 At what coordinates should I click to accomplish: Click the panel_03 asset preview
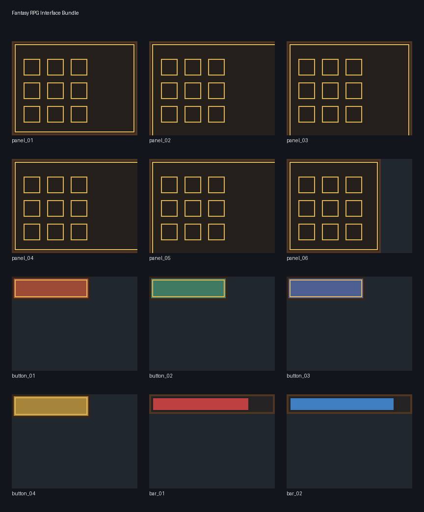(x=349, y=88)
